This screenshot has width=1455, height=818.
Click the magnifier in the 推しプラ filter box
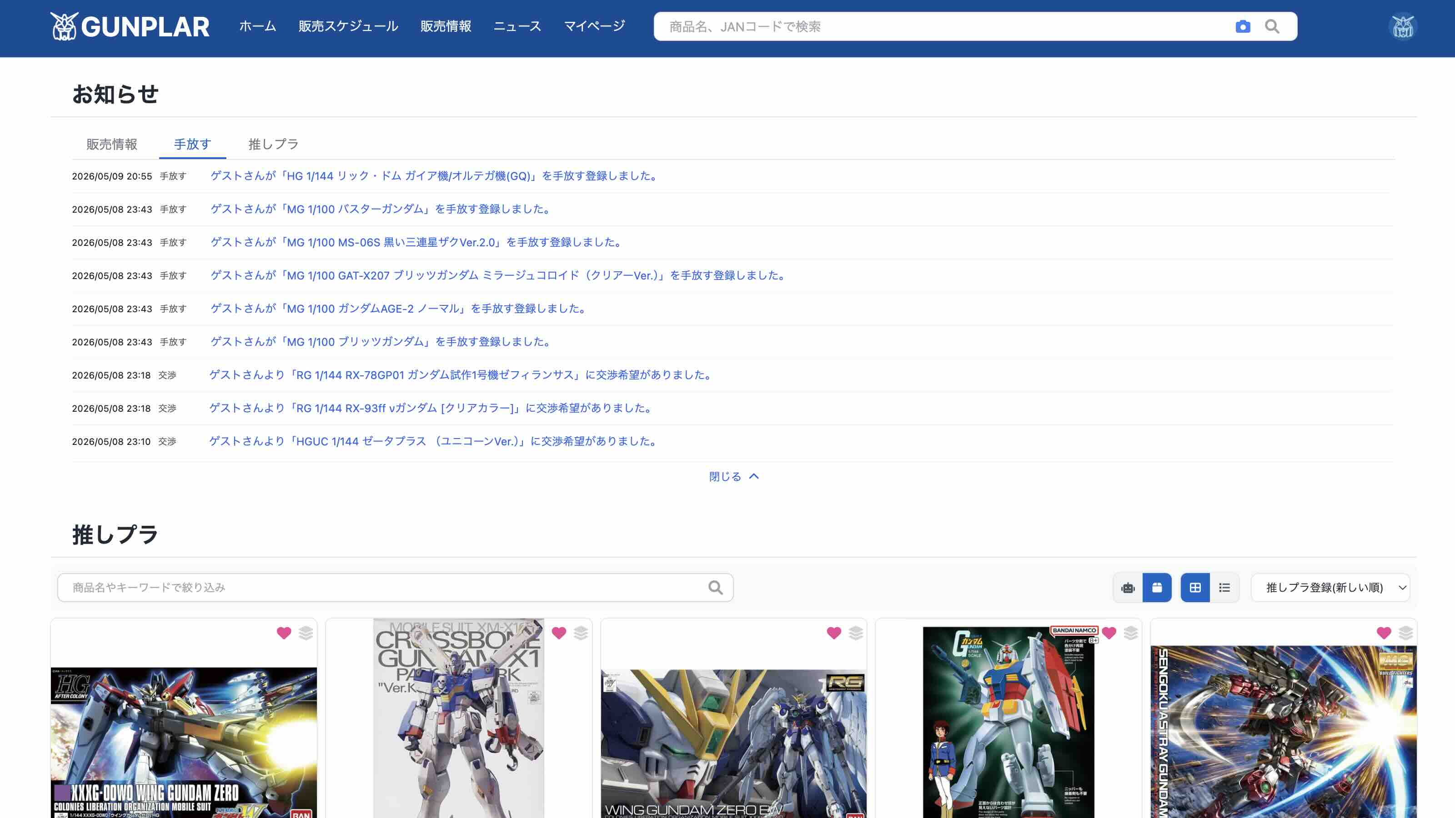point(716,588)
